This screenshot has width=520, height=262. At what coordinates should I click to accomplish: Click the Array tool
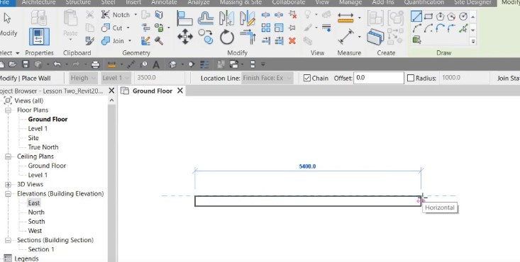point(265,28)
